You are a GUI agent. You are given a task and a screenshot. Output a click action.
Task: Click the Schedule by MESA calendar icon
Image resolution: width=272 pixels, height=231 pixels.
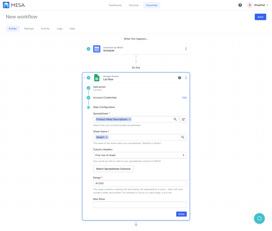[x=97, y=49]
